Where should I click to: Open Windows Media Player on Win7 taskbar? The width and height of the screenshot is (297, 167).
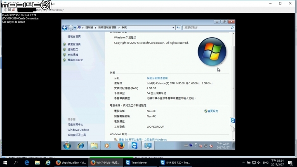107,146
